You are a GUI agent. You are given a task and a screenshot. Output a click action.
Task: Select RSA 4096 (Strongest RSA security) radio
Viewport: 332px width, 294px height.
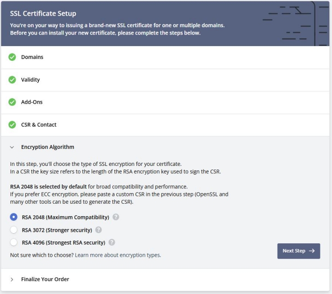pos(14,242)
